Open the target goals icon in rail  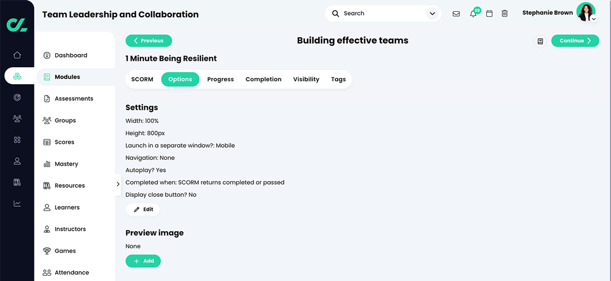(x=17, y=97)
